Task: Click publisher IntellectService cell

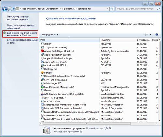Action: tap(108, 101)
